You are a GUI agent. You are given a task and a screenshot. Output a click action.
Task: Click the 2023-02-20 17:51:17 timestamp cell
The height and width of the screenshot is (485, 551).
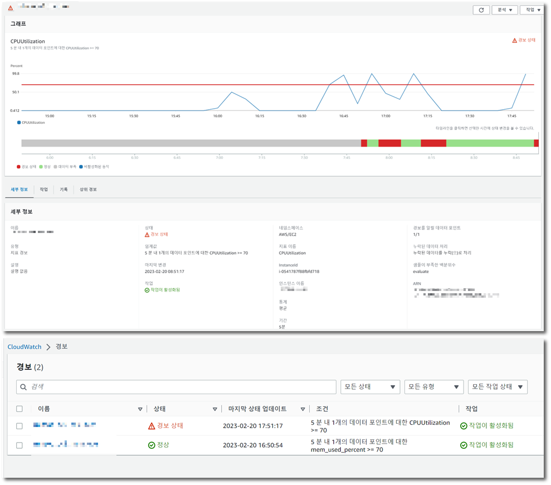click(x=253, y=426)
